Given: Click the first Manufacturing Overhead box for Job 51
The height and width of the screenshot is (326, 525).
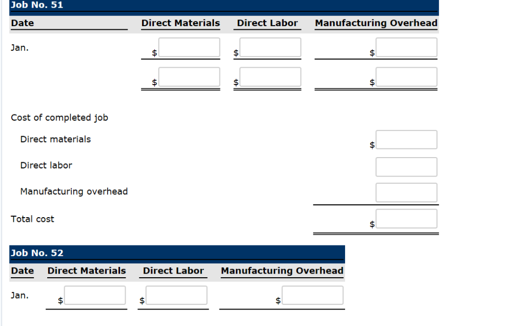Looking at the screenshot, I should 407,47.
